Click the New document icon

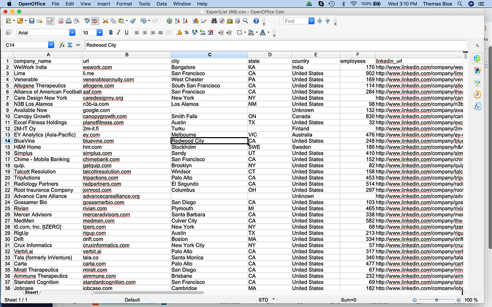pos(9,21)
